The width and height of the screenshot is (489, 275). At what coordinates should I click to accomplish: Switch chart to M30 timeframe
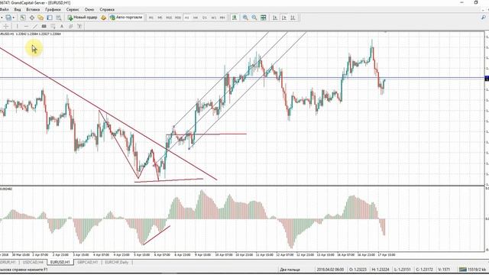pos(178,18)
